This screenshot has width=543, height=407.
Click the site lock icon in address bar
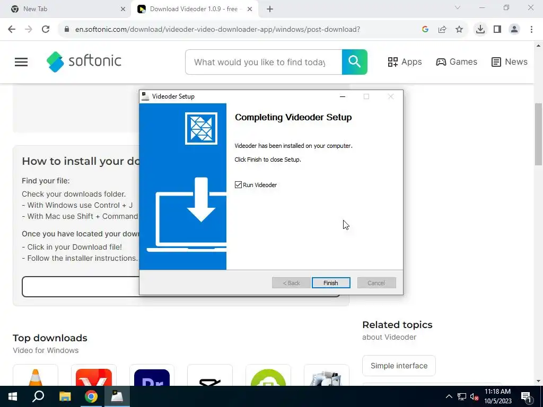(x=67, y=29)
